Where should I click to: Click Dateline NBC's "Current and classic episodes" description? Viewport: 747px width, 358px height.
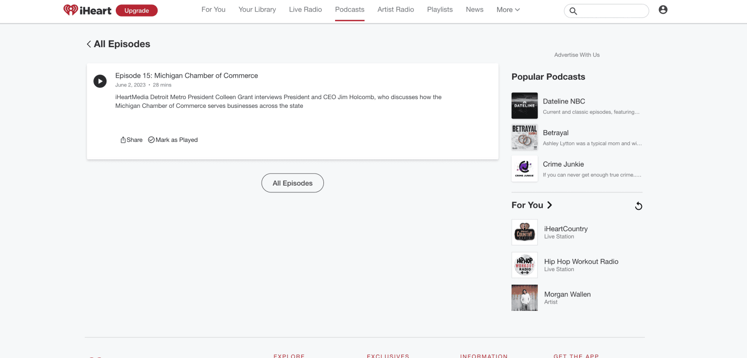pos(591,112)
